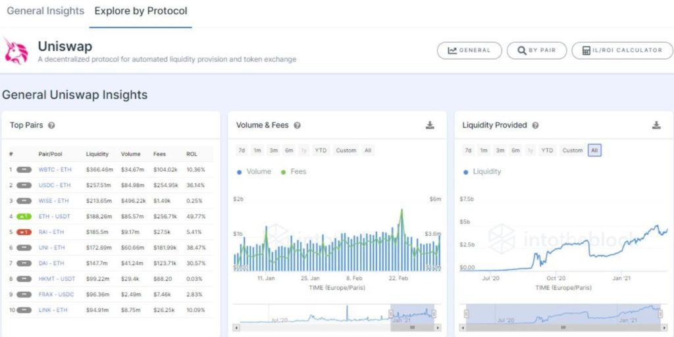This screenshot has height=337, width=674.
Task: Download the Liquidity Provided chart data
Action: pos(656,125)
